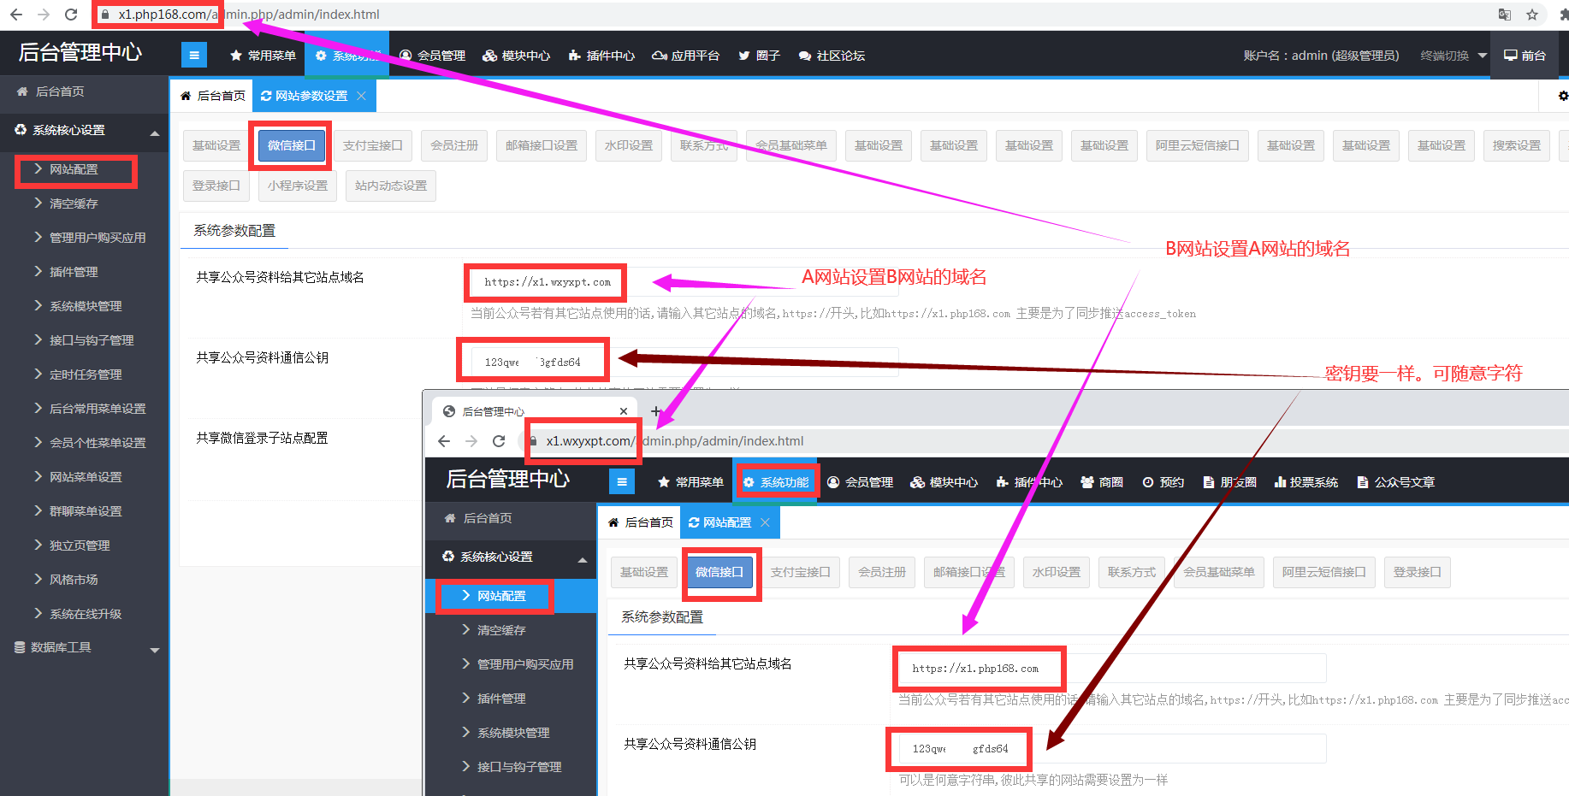Click the blue hamburger menu toggle icon

(194, 56)
